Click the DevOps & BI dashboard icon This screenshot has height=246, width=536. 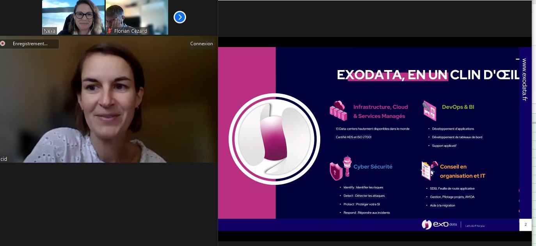tap(430, 110)
